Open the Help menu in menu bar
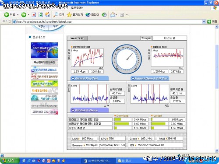Image resolution: width=219 pixels, height=164 pixels. pyautogui.click(x=77, y=8)
